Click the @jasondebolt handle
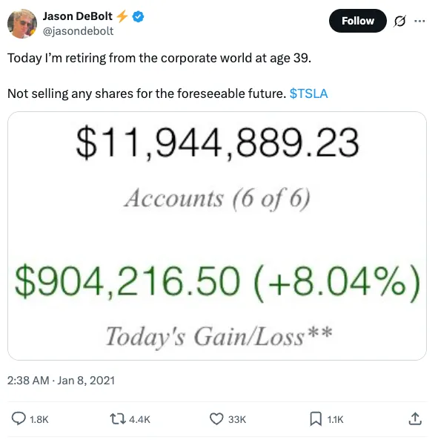438x440 pixels. point(78,31)
